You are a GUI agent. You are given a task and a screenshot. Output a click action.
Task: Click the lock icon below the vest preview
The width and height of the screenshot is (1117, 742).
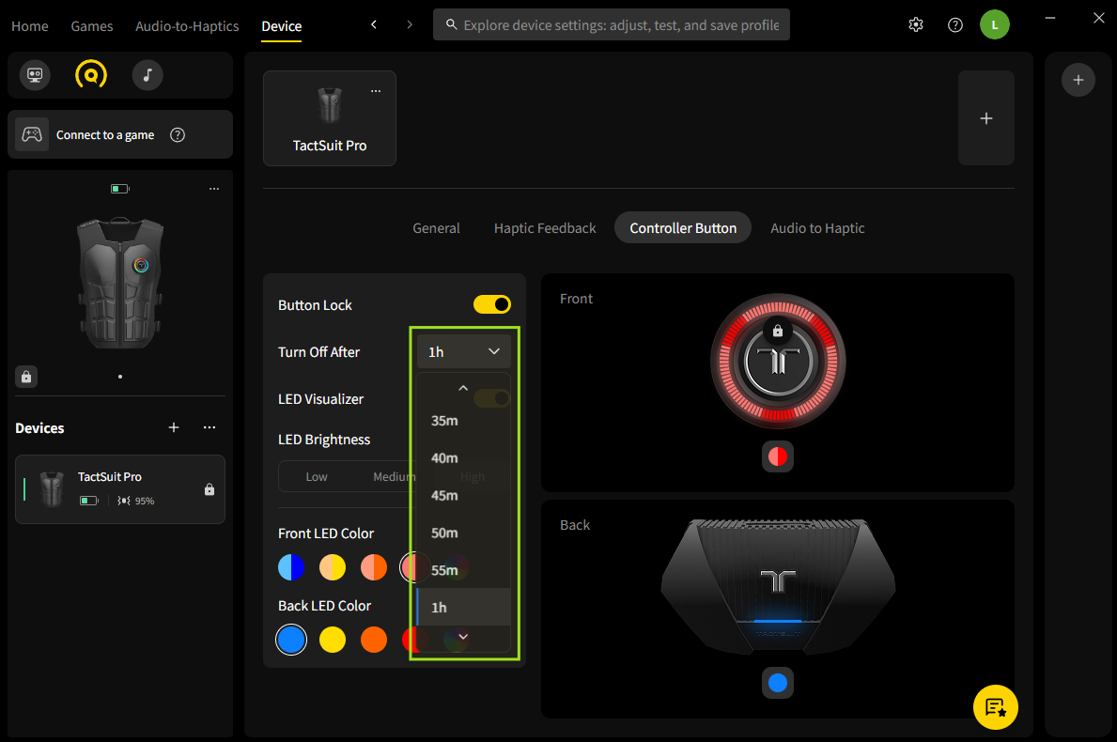[x=26, y=377]
